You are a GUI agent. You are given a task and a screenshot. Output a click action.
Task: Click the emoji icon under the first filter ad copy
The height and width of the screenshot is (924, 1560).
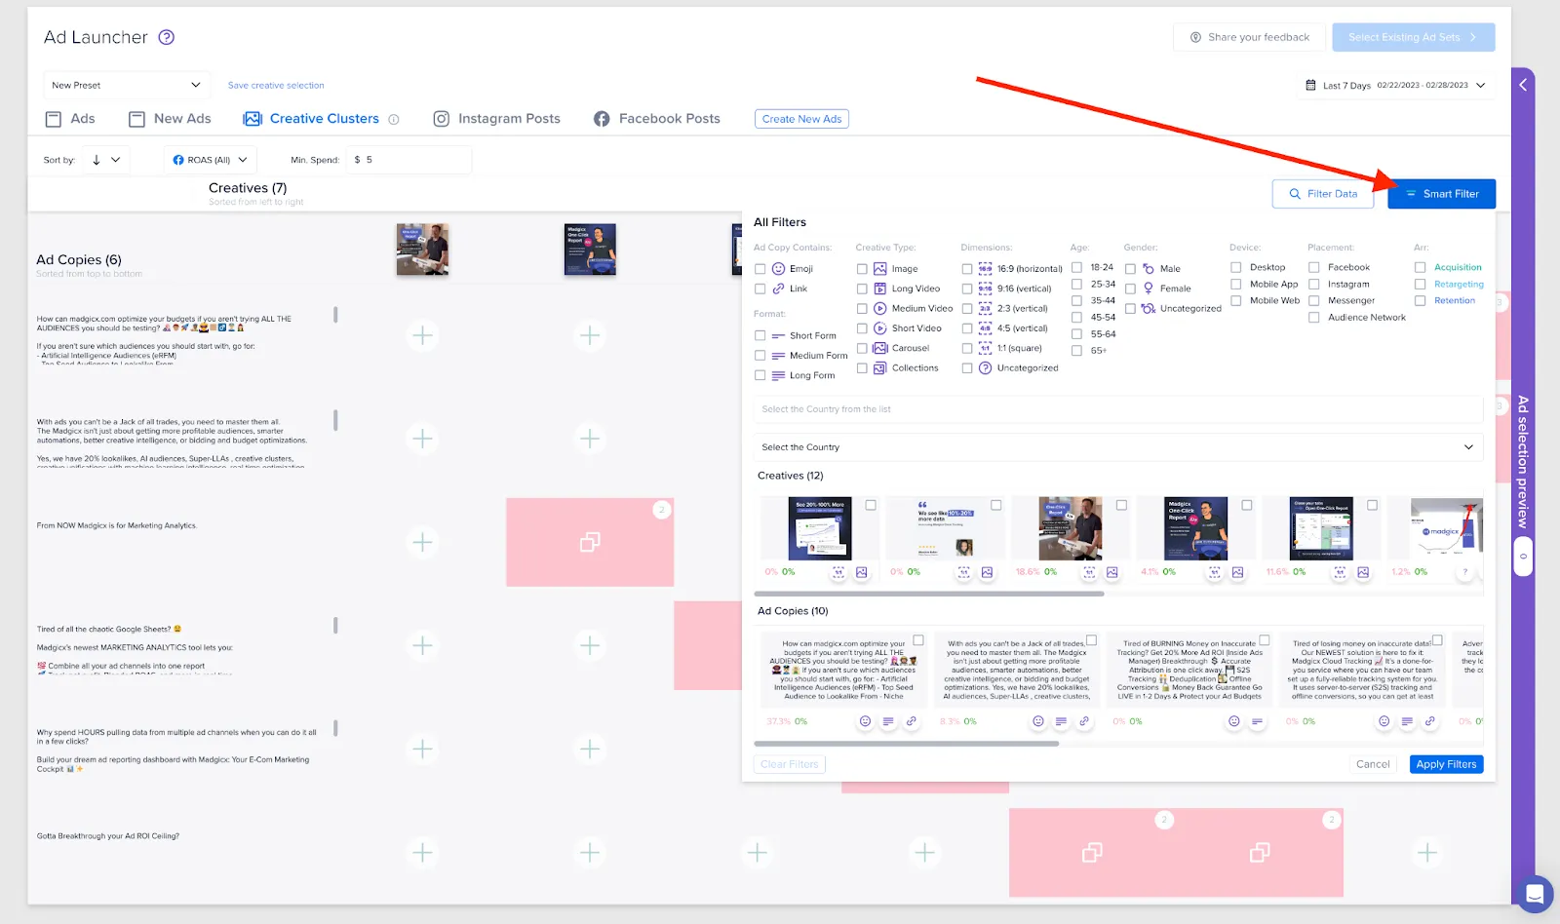(x=865, y=721)
